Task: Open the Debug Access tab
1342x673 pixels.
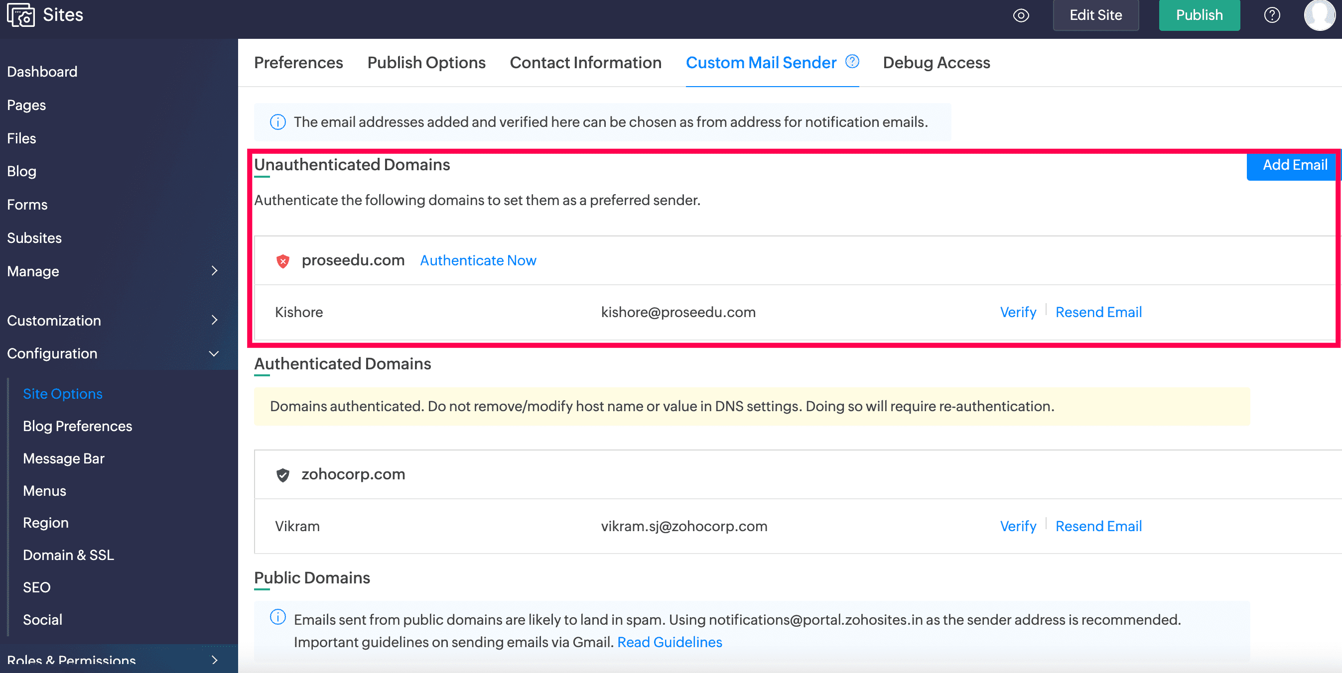Action: (x=936, y=62)
